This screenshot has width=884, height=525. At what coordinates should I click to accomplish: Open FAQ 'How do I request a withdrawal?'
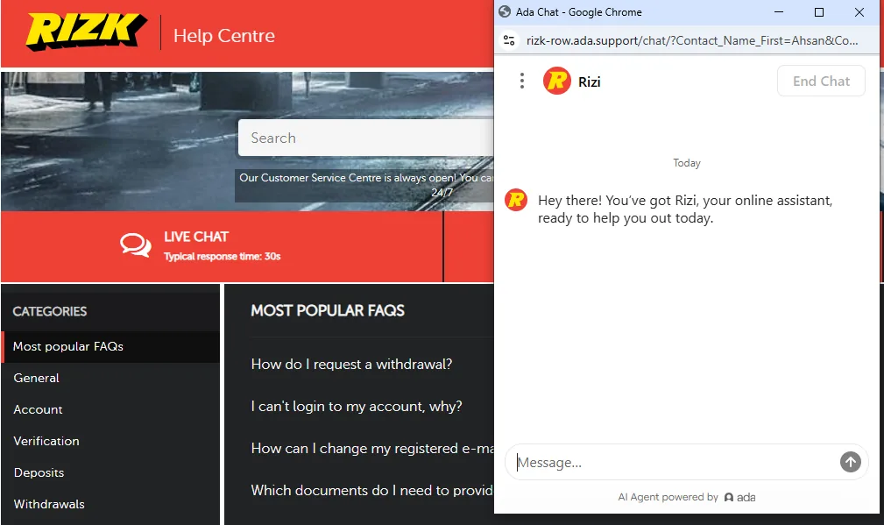pos(351,365)
